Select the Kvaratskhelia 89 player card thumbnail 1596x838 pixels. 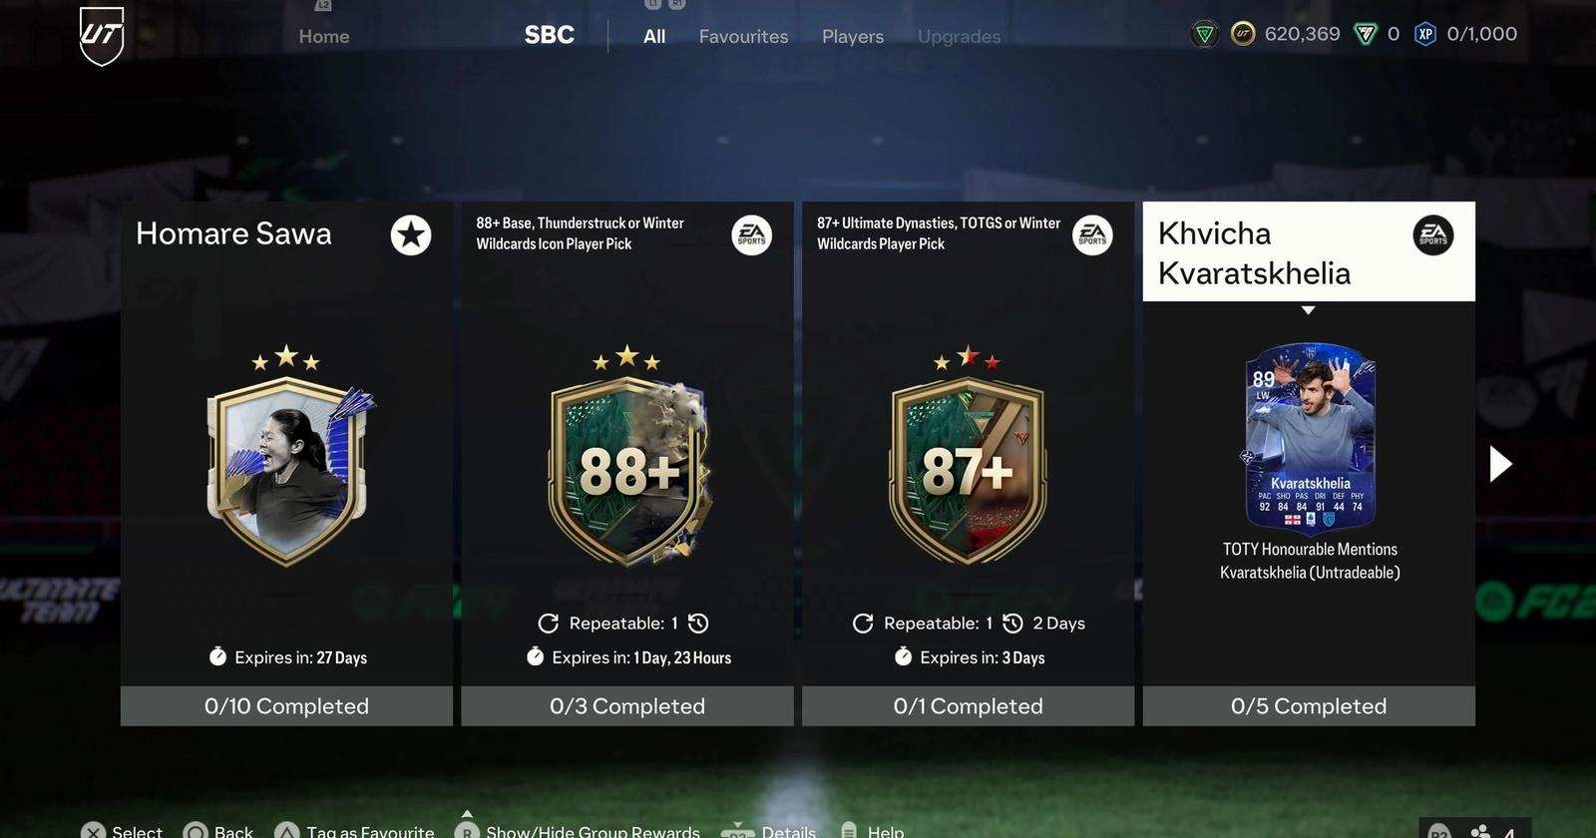[x=1310, y=437]
